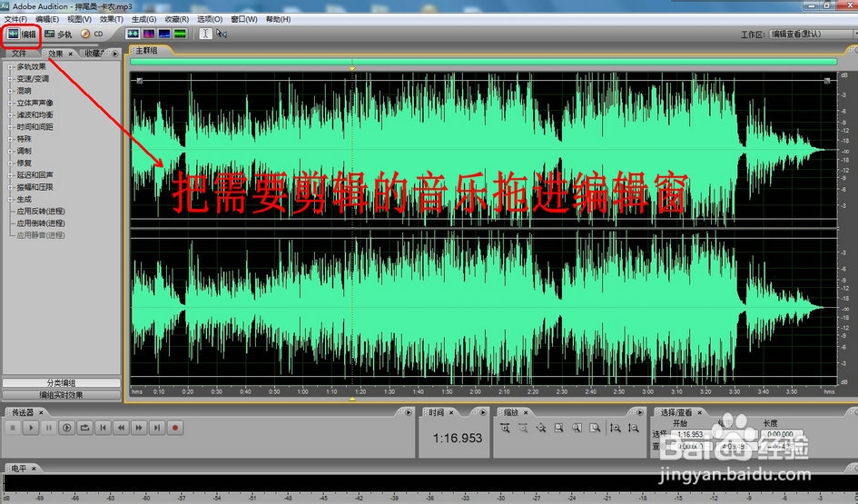858x504 pixels.
Task: Toggle Play Looped transport button
Action: click(84, 428)
